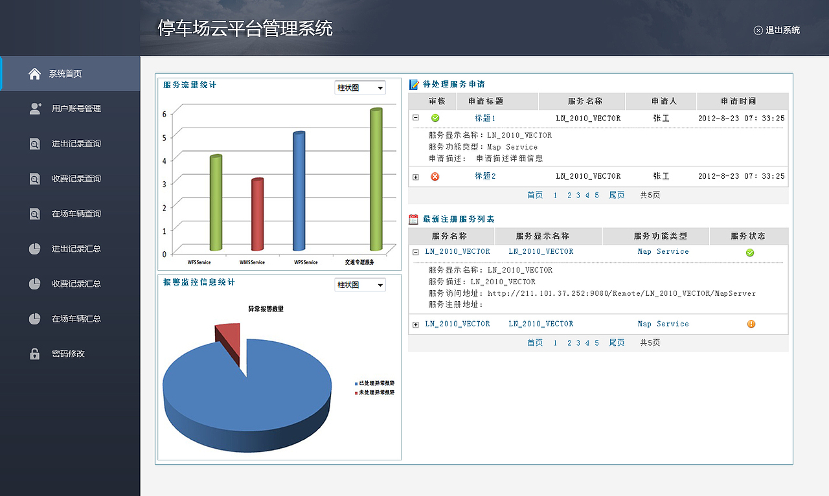
Task: Click the 申请时间 column header
Action: pyautogui.click(x=742, y=102)
